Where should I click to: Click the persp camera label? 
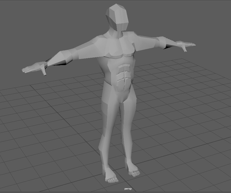(x=128, y=188)
